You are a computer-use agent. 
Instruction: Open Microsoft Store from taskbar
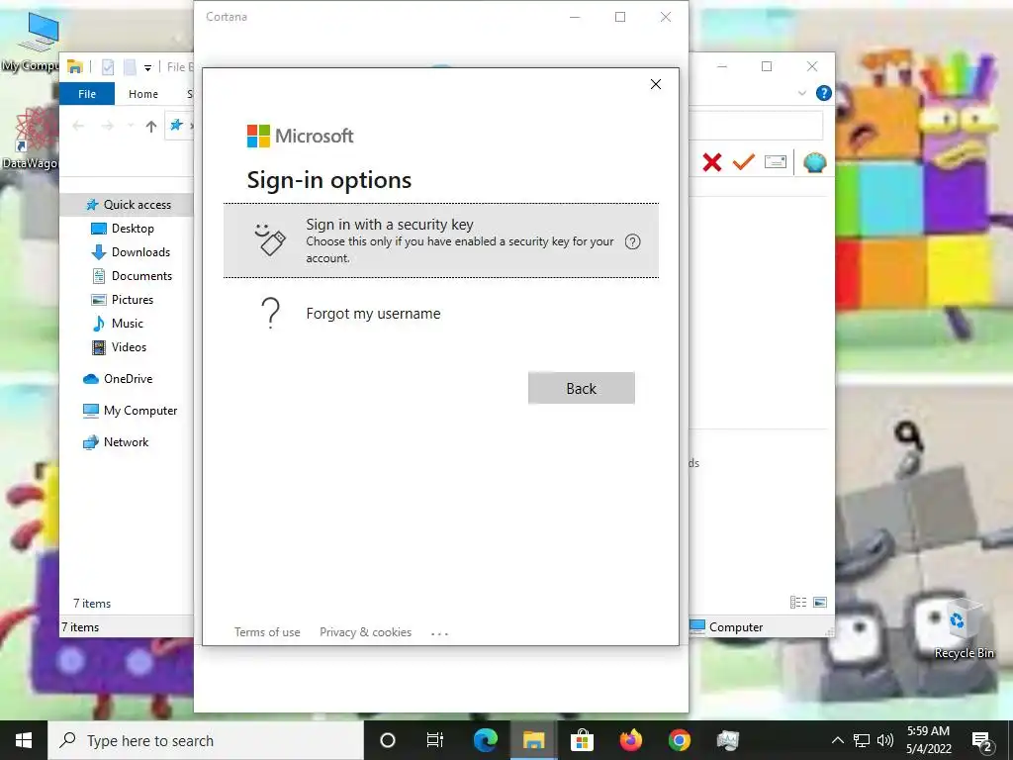tap(582, 740)
